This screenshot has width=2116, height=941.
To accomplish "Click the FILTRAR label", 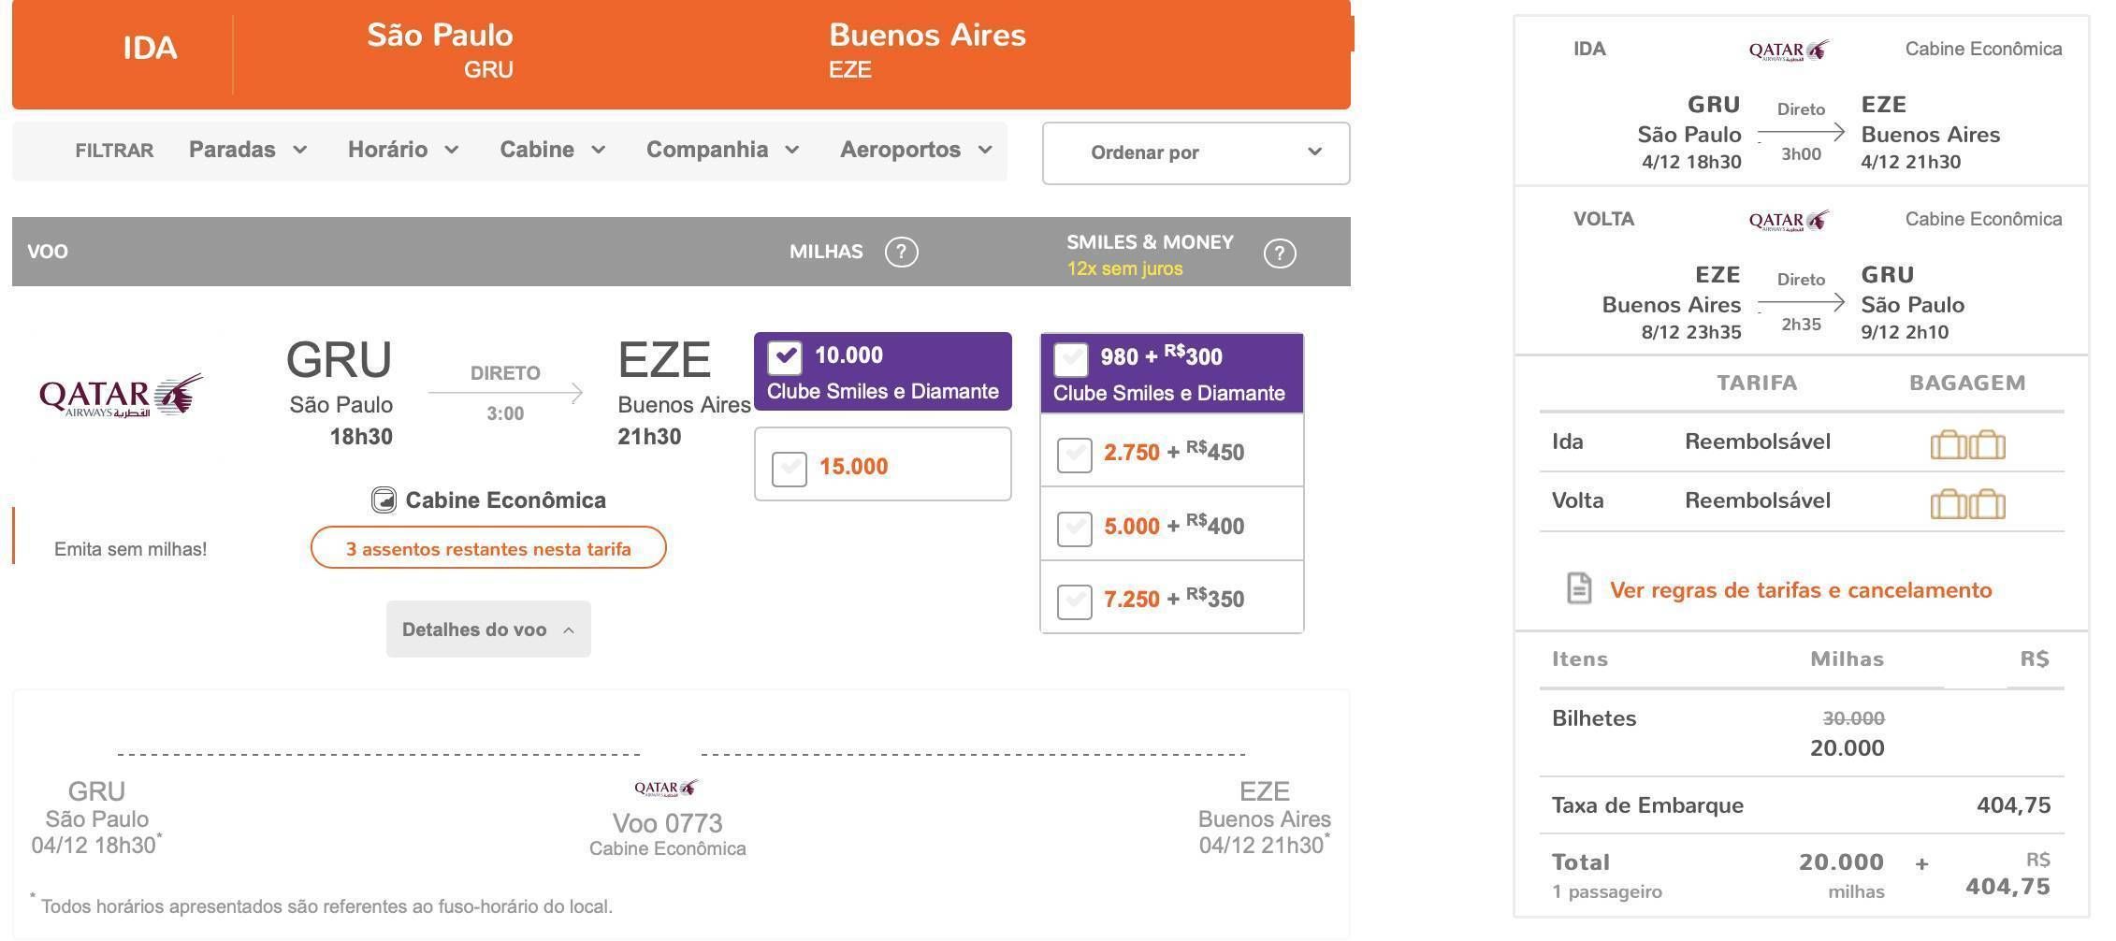I will (x=114, y=151).
